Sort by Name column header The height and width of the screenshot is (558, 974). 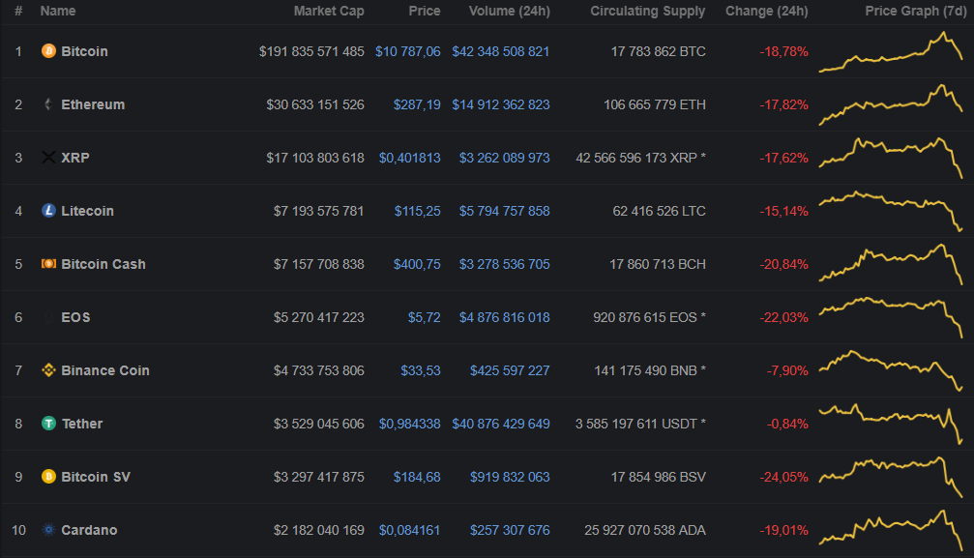tap(58, 11)
